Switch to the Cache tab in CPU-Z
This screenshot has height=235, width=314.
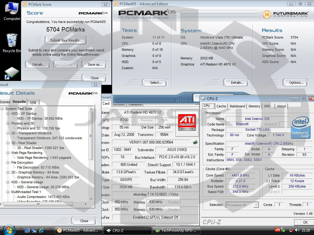tap(221, 106)
